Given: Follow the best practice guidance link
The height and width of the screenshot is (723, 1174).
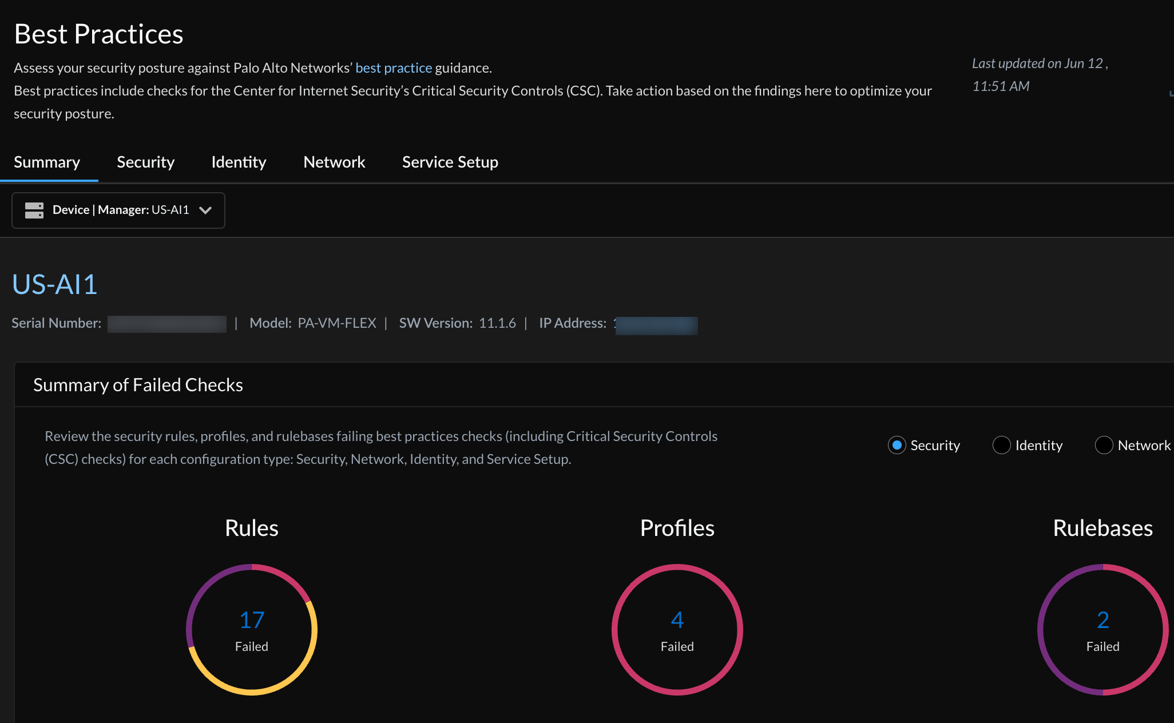Looking at the screenshot, I should pos(394,67).
